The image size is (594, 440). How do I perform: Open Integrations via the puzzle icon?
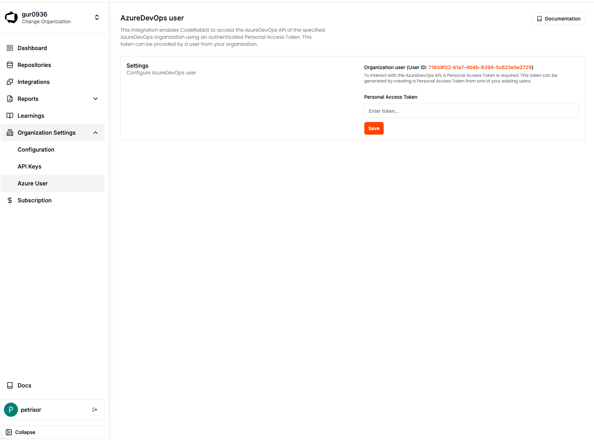point(10,82)
